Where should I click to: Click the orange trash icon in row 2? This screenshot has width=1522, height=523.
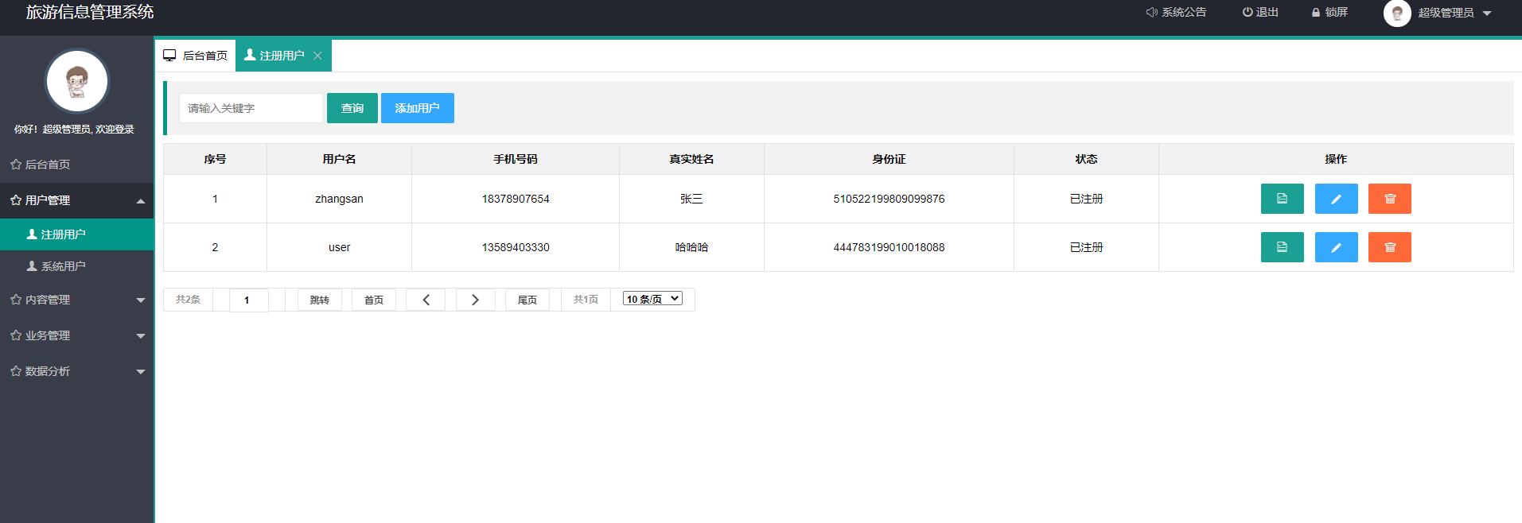tap(1389, 247)
